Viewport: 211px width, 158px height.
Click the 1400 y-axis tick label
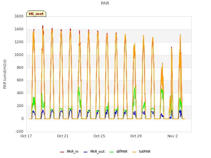tap(19, 29)
